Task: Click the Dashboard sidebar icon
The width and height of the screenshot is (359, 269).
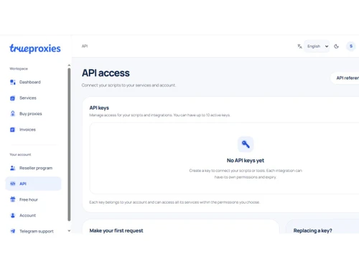Action: (13, 82)
